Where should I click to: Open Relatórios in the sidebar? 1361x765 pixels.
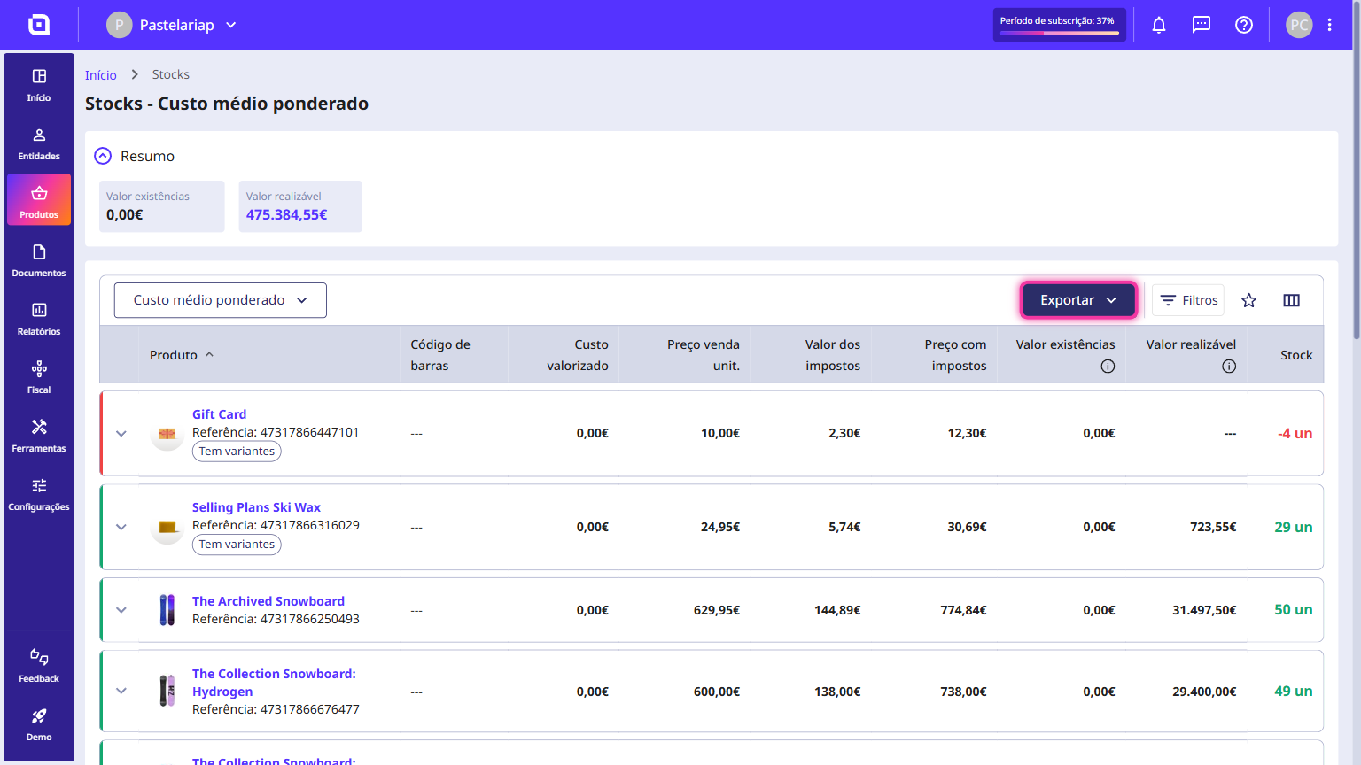[x=39, y=319]
